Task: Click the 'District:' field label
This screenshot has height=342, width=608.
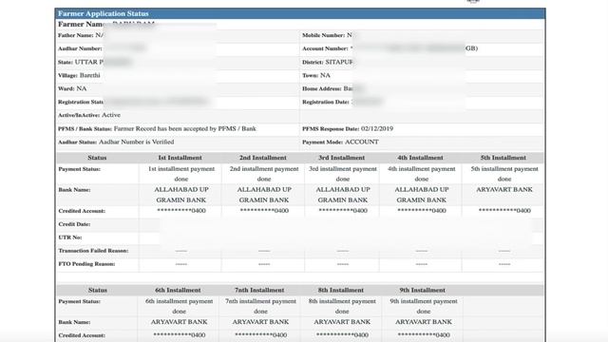Action: click(x=313, y=62)
